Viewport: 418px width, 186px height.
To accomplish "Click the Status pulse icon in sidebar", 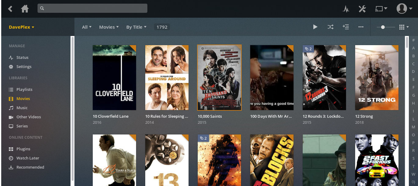I will (11, 57).
